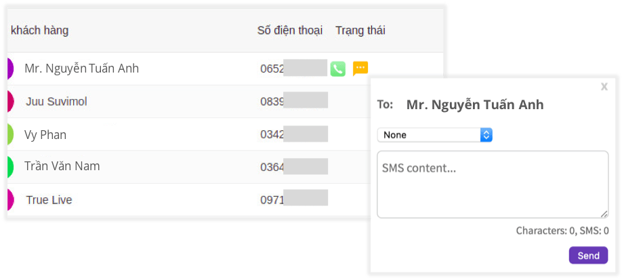Click the light green avatar beside Vy Phan
622x278 pixels.
pyautogui.click(x=10, y=134)
